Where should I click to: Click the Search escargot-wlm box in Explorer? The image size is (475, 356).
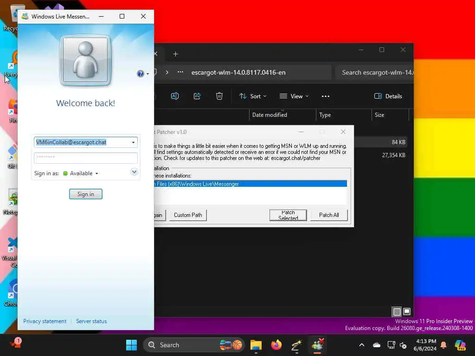374,73
